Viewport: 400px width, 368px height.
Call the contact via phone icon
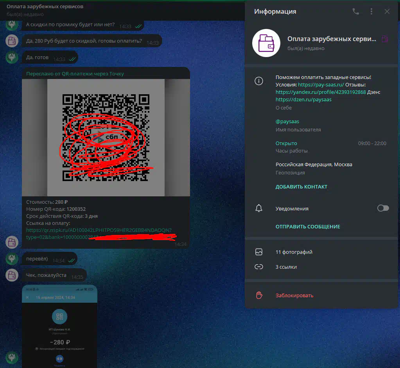pos(355,11)
